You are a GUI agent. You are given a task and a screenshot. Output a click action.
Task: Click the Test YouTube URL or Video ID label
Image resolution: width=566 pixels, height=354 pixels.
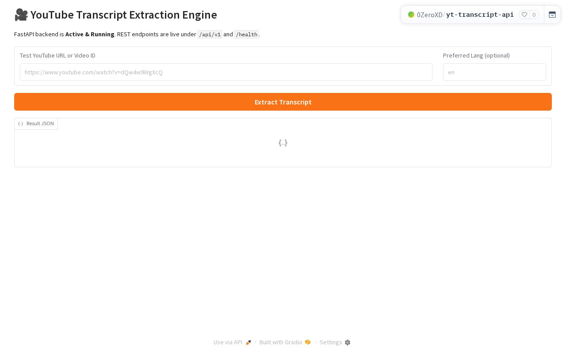[57, 55]
